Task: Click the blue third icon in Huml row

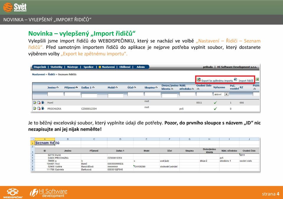Action: pos(43,102)
